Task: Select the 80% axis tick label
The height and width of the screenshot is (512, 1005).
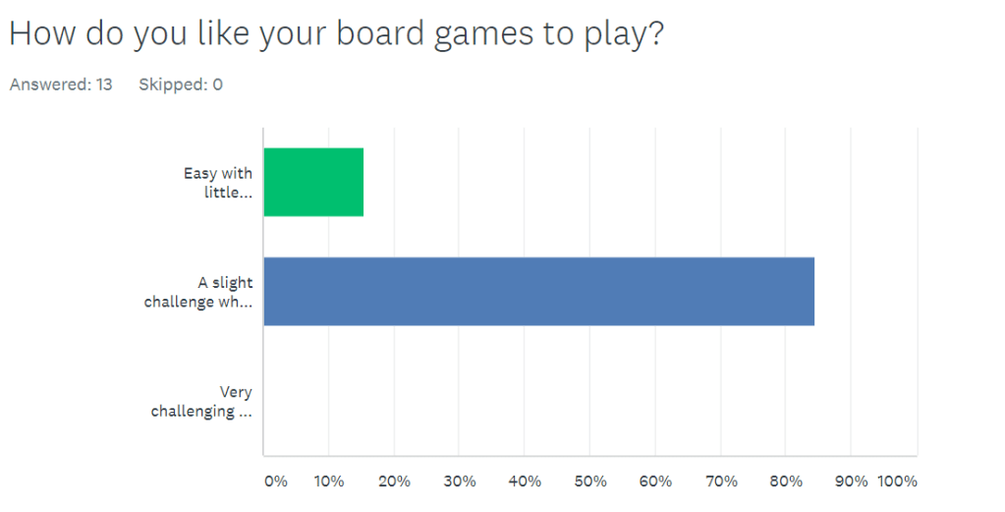Action: point(786,482)
